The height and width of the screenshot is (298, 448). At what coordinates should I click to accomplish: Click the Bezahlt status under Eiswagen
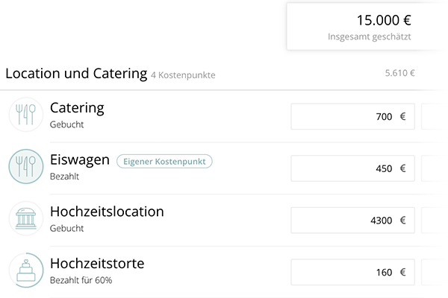[x=65, y=177]
